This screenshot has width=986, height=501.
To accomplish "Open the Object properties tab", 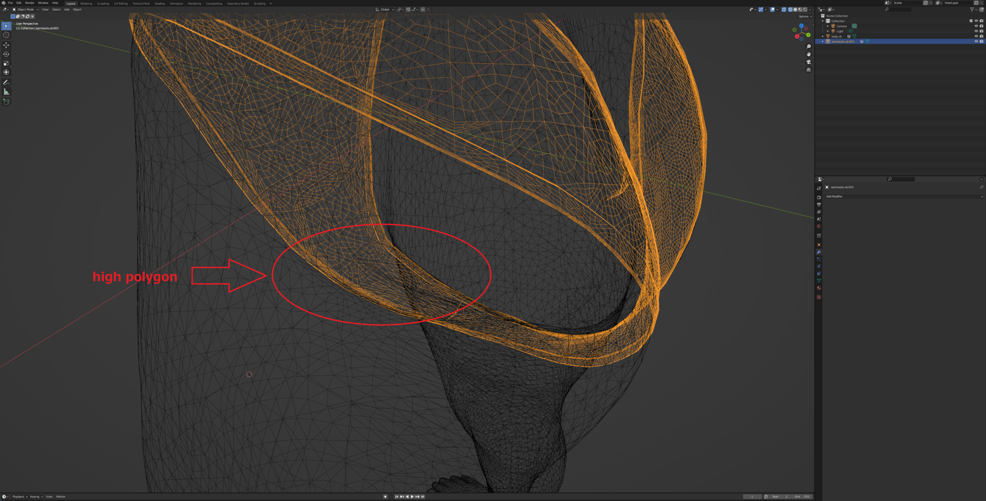I will click(819, 245).
